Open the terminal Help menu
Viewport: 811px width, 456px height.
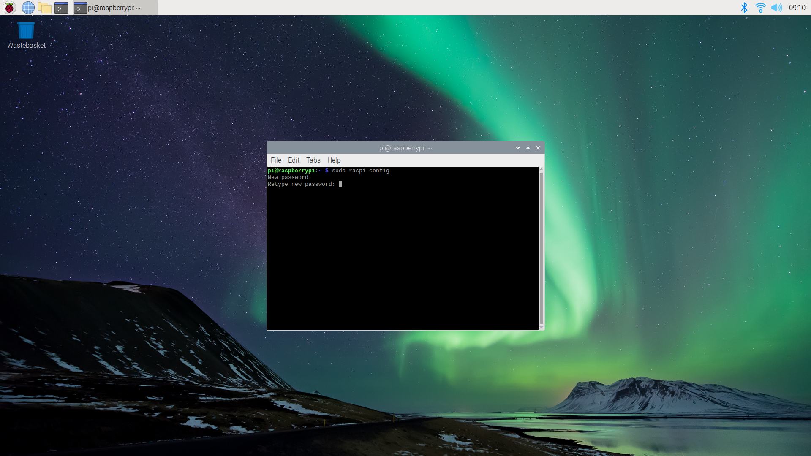coord(334,160)
